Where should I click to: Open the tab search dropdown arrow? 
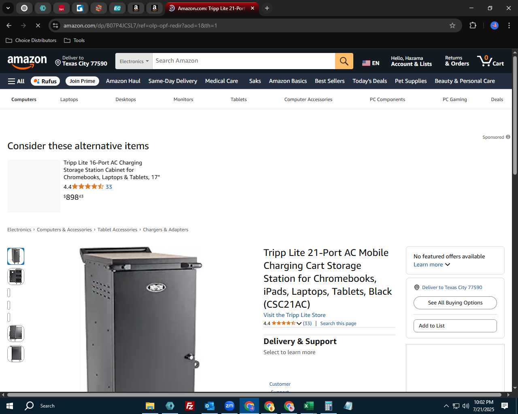(8, 8)
